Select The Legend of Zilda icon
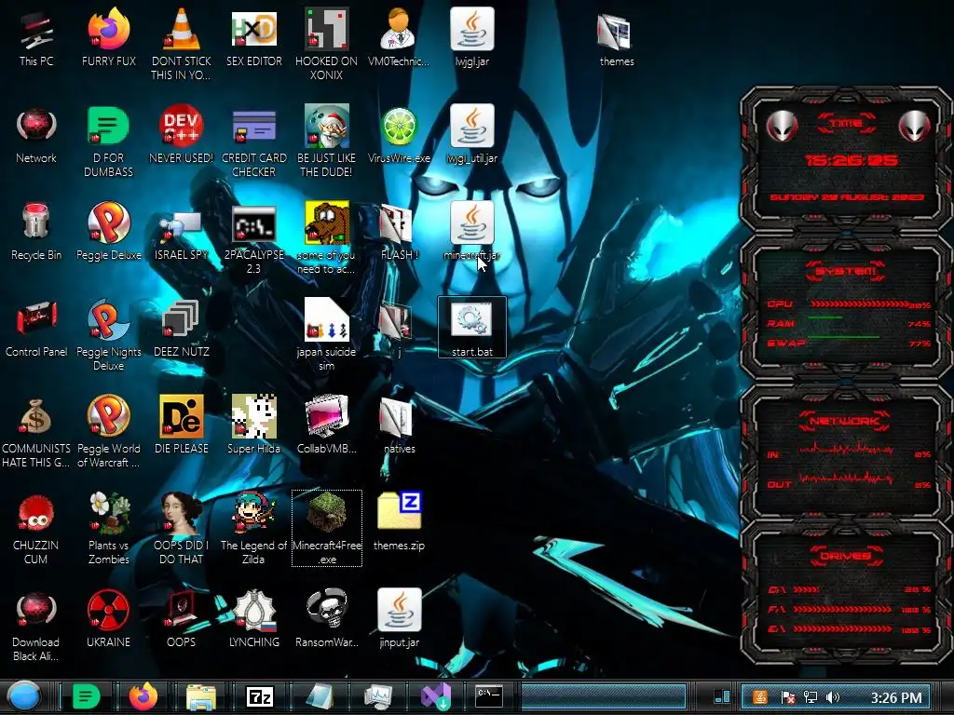The image size is (954, 715). [x=253, y=513]
